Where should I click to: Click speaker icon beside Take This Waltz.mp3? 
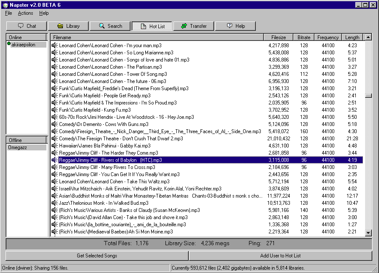click(x=54, y=182)
